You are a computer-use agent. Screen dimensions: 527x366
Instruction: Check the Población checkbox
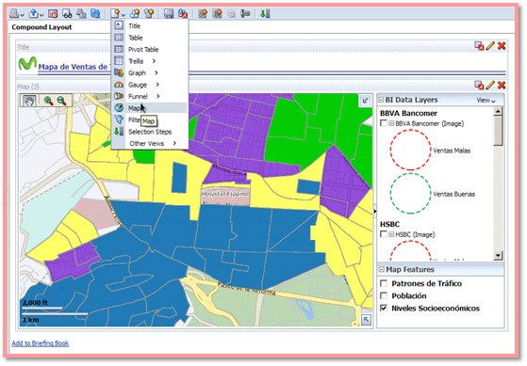384,295
